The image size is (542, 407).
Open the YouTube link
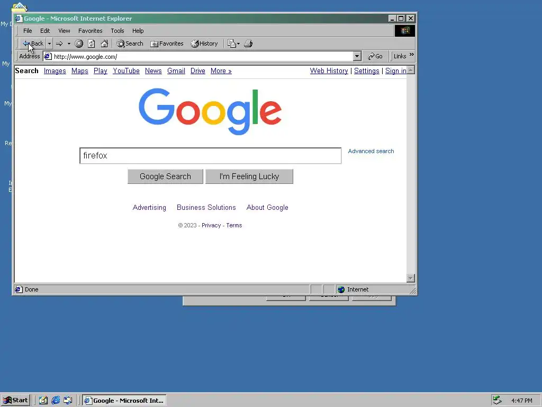coord(126,70)
